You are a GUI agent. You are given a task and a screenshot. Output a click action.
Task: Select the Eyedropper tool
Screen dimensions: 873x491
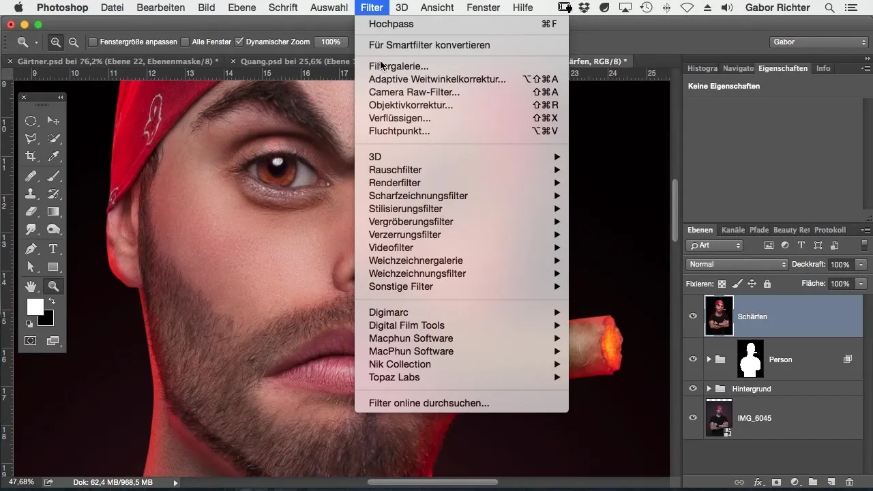[x=53, y=157]
